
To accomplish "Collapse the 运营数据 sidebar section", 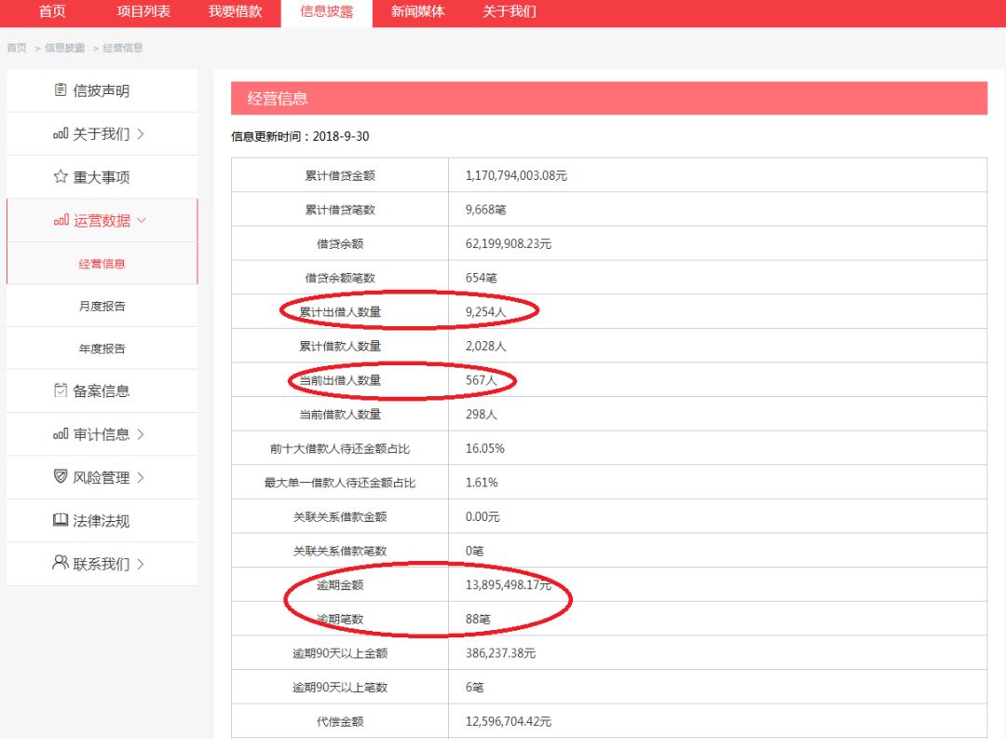I will [143, 220].
